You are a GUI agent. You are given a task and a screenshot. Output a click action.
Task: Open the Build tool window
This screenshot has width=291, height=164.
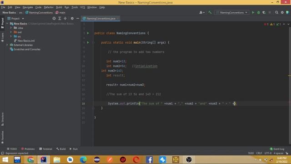[61, 149]
